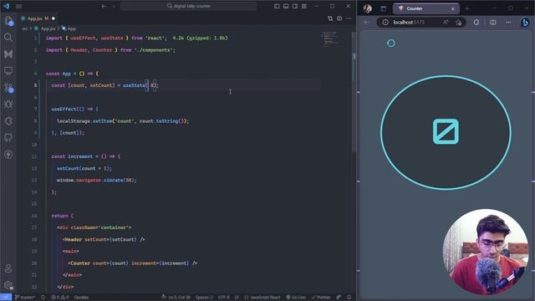Viewport: 535px width, 301px height.
Task: Click the JavaScript React language mode
Action: (x=262, y=298)
